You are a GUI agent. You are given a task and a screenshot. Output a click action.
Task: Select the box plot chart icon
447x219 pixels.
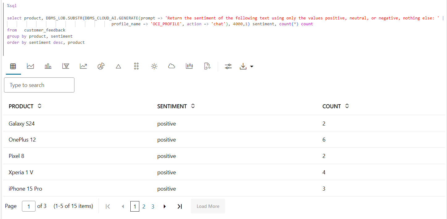point(189,66)
